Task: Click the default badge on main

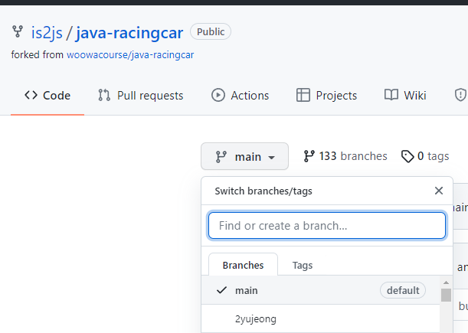Action: click(403, 290)
